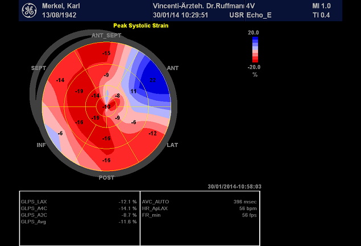361x246 pixels.
Task: Select the ANT_SEPT wall label
Action: coord(106,36)
